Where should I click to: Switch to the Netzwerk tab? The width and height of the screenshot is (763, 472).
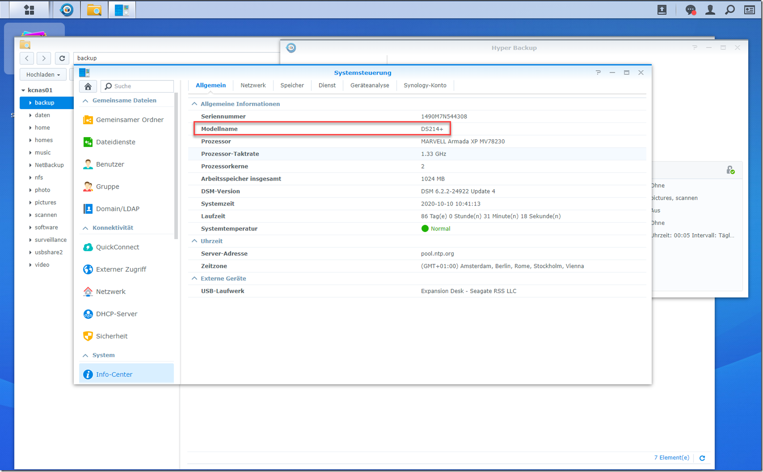point(253,85)
